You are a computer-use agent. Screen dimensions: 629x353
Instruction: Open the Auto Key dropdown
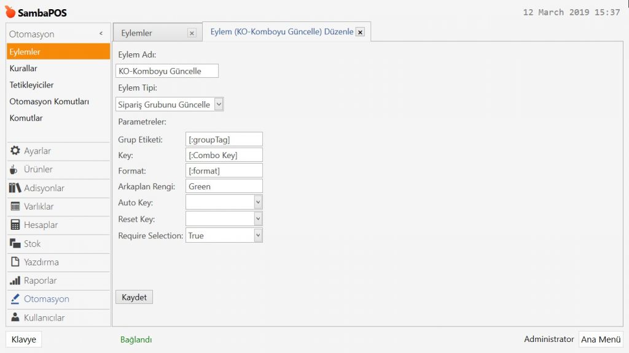click(258, 202)
